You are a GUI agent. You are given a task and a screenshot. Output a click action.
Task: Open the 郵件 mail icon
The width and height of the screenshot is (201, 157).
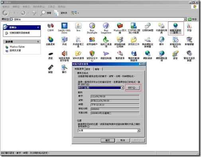[162, 41]
